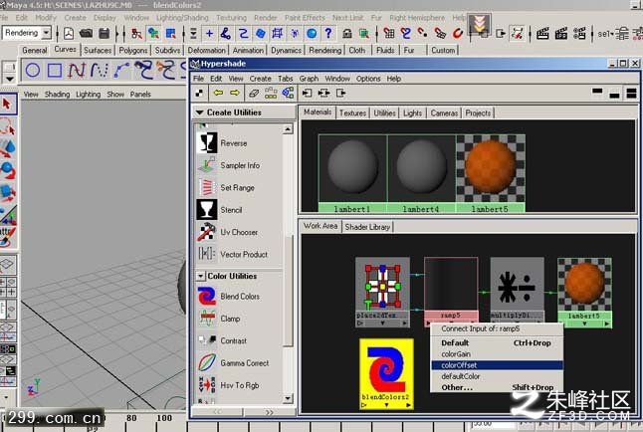643x432 pixels.
Task: Switch to the Textures tab
Action: [352, 112]
